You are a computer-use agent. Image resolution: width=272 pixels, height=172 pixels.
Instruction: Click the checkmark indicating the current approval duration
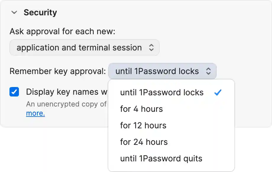coord(218,92)
